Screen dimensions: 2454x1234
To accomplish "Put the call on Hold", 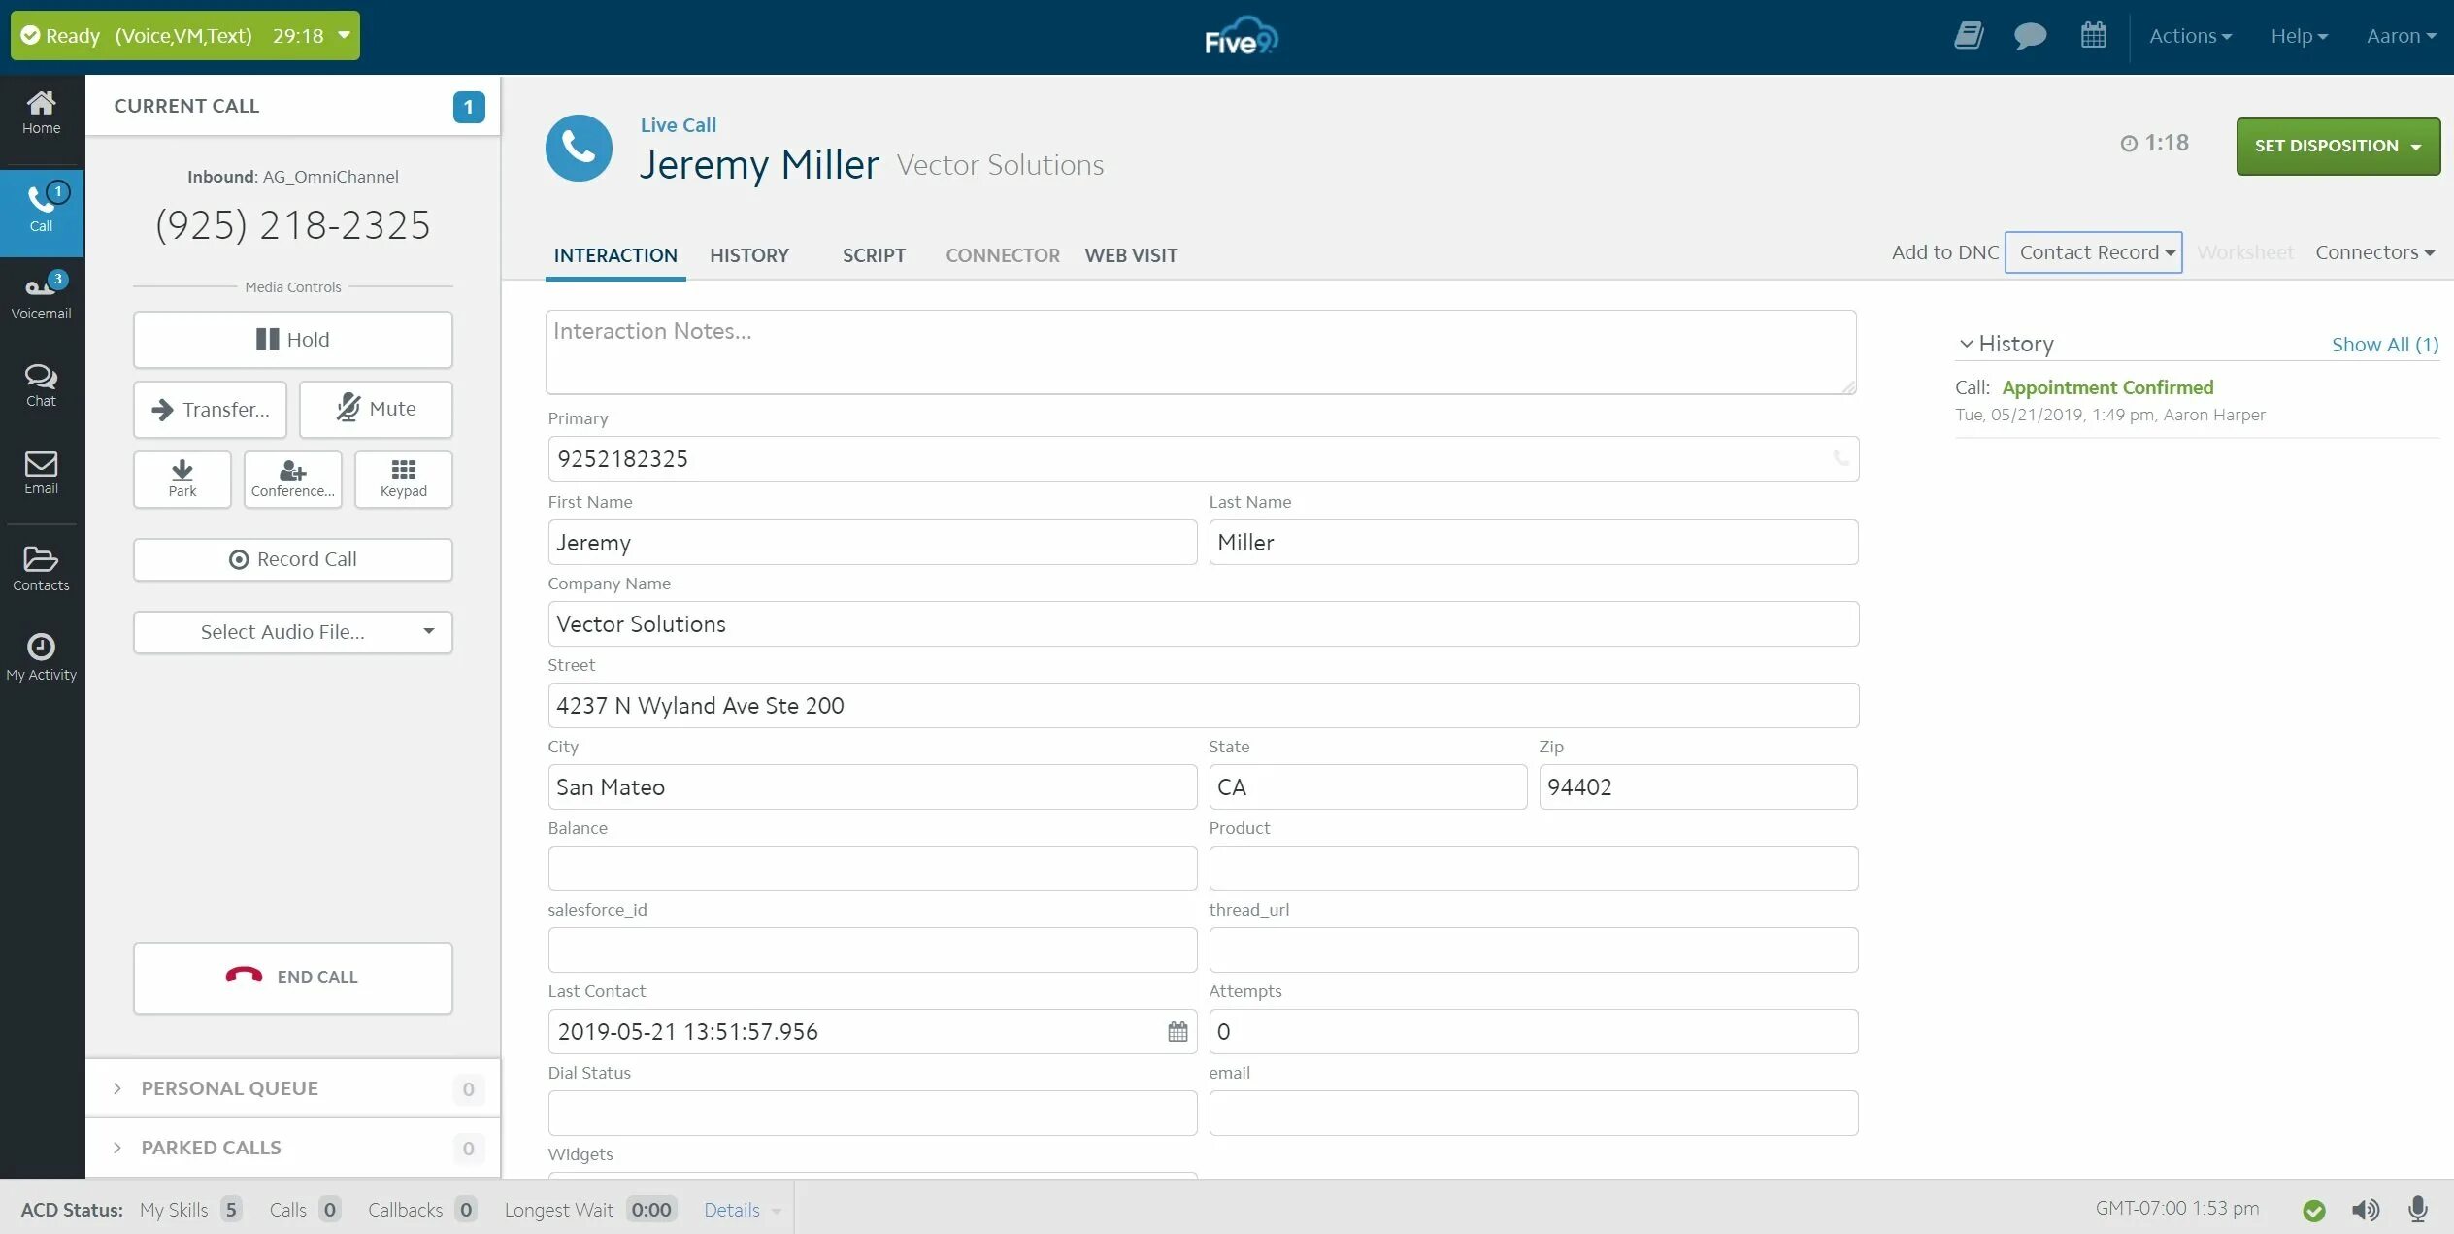I will [292, 339].
